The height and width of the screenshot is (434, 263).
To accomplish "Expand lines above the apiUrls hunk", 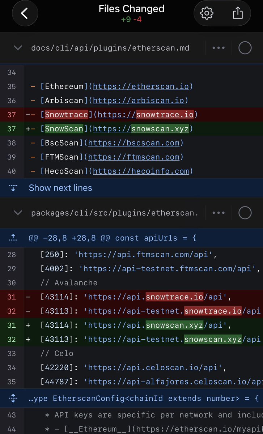I will click(13, 238).
